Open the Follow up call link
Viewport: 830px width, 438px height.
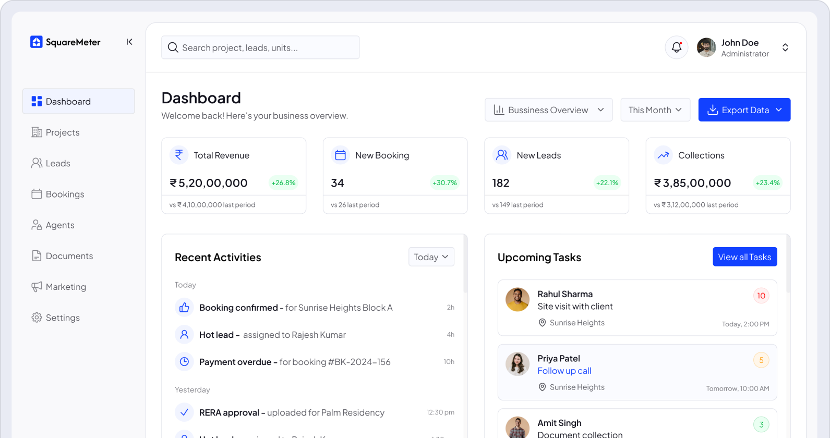[x=564, y=371]
